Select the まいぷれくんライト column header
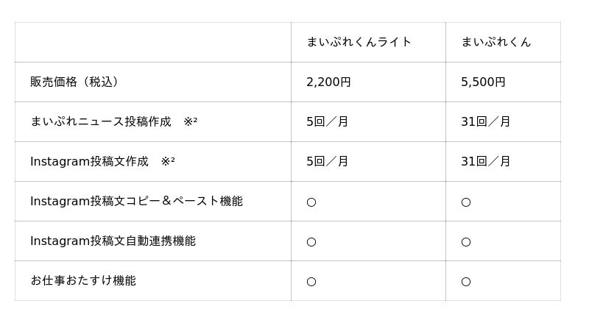Screen dimensions: 589x323 [x=359, y=42]
